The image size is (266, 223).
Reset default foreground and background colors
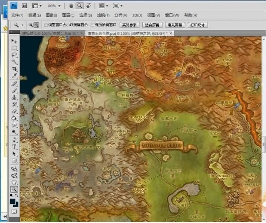11,195
